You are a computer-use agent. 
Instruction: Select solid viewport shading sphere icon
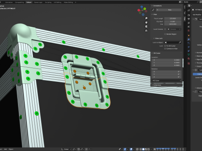coord(144,149)
